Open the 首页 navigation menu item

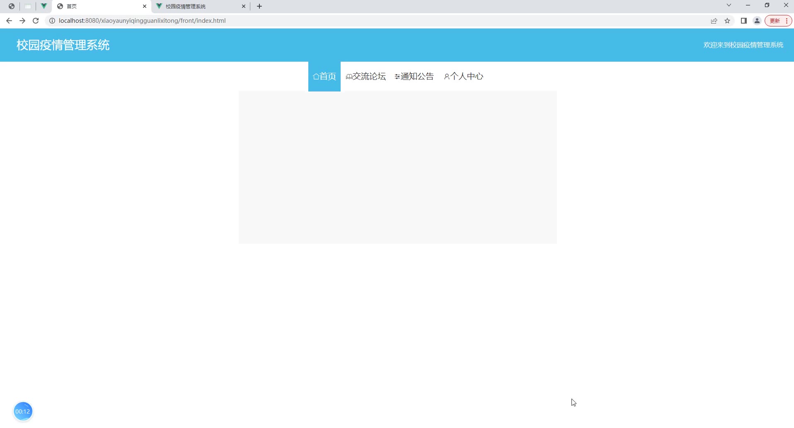tap(324, 77)
